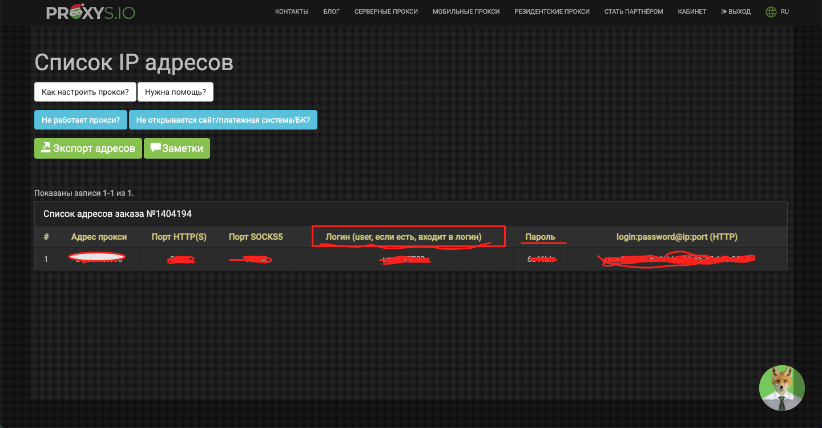Screen dimensions: 822x428
Task: Click the PROXYS.IO logo
Action: pyautogui.click(x=90, y=11)
